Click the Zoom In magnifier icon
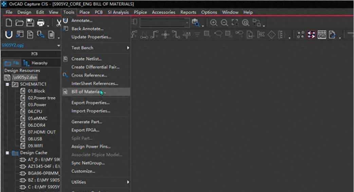The height and width of the screenshot is (192, 354). pyautogui.click(x=213, y=23)
